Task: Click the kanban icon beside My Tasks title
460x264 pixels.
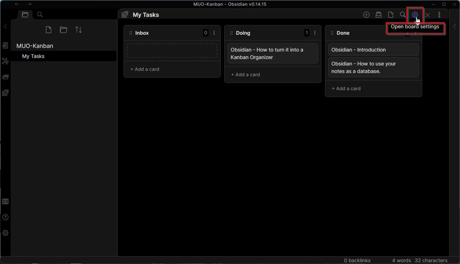Action: tap(125, 15)
